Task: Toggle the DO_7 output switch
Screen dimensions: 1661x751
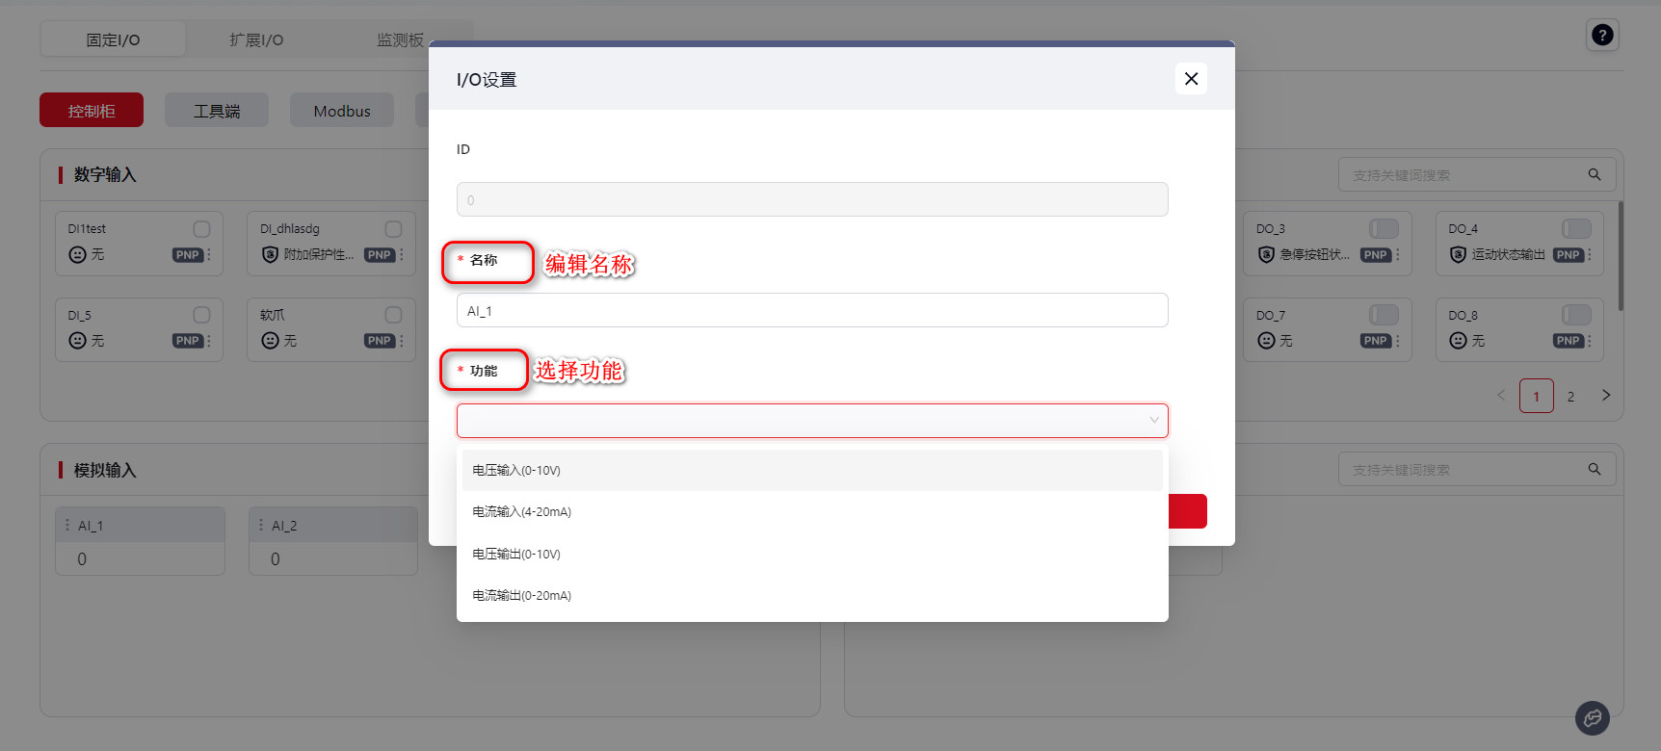Action: [x=1384, y=315]
